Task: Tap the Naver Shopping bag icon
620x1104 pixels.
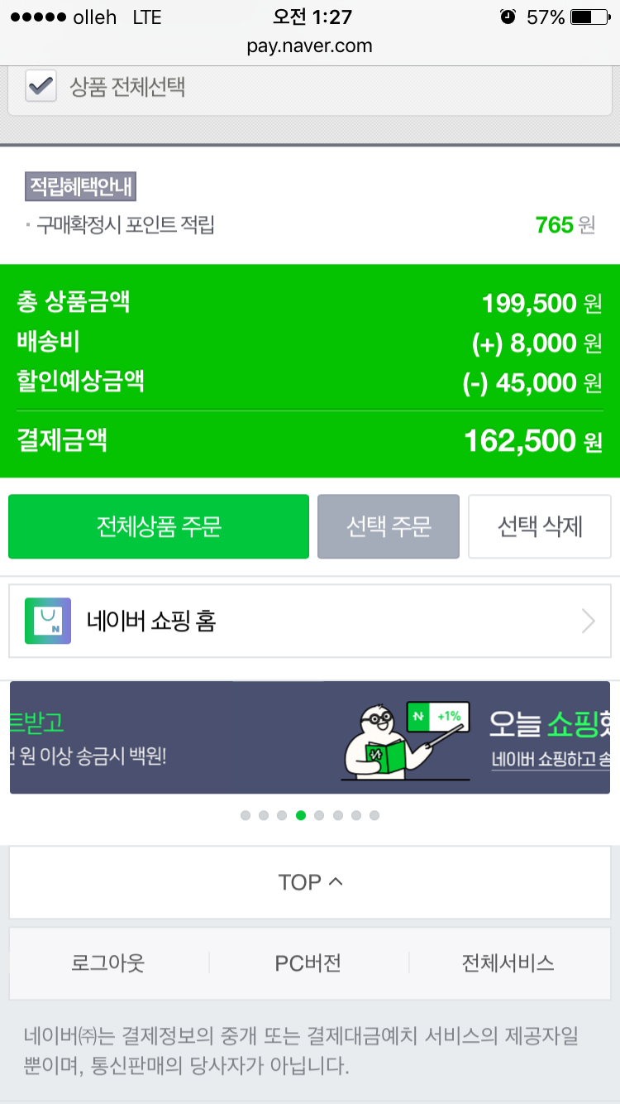Action: tap(48, 621)
